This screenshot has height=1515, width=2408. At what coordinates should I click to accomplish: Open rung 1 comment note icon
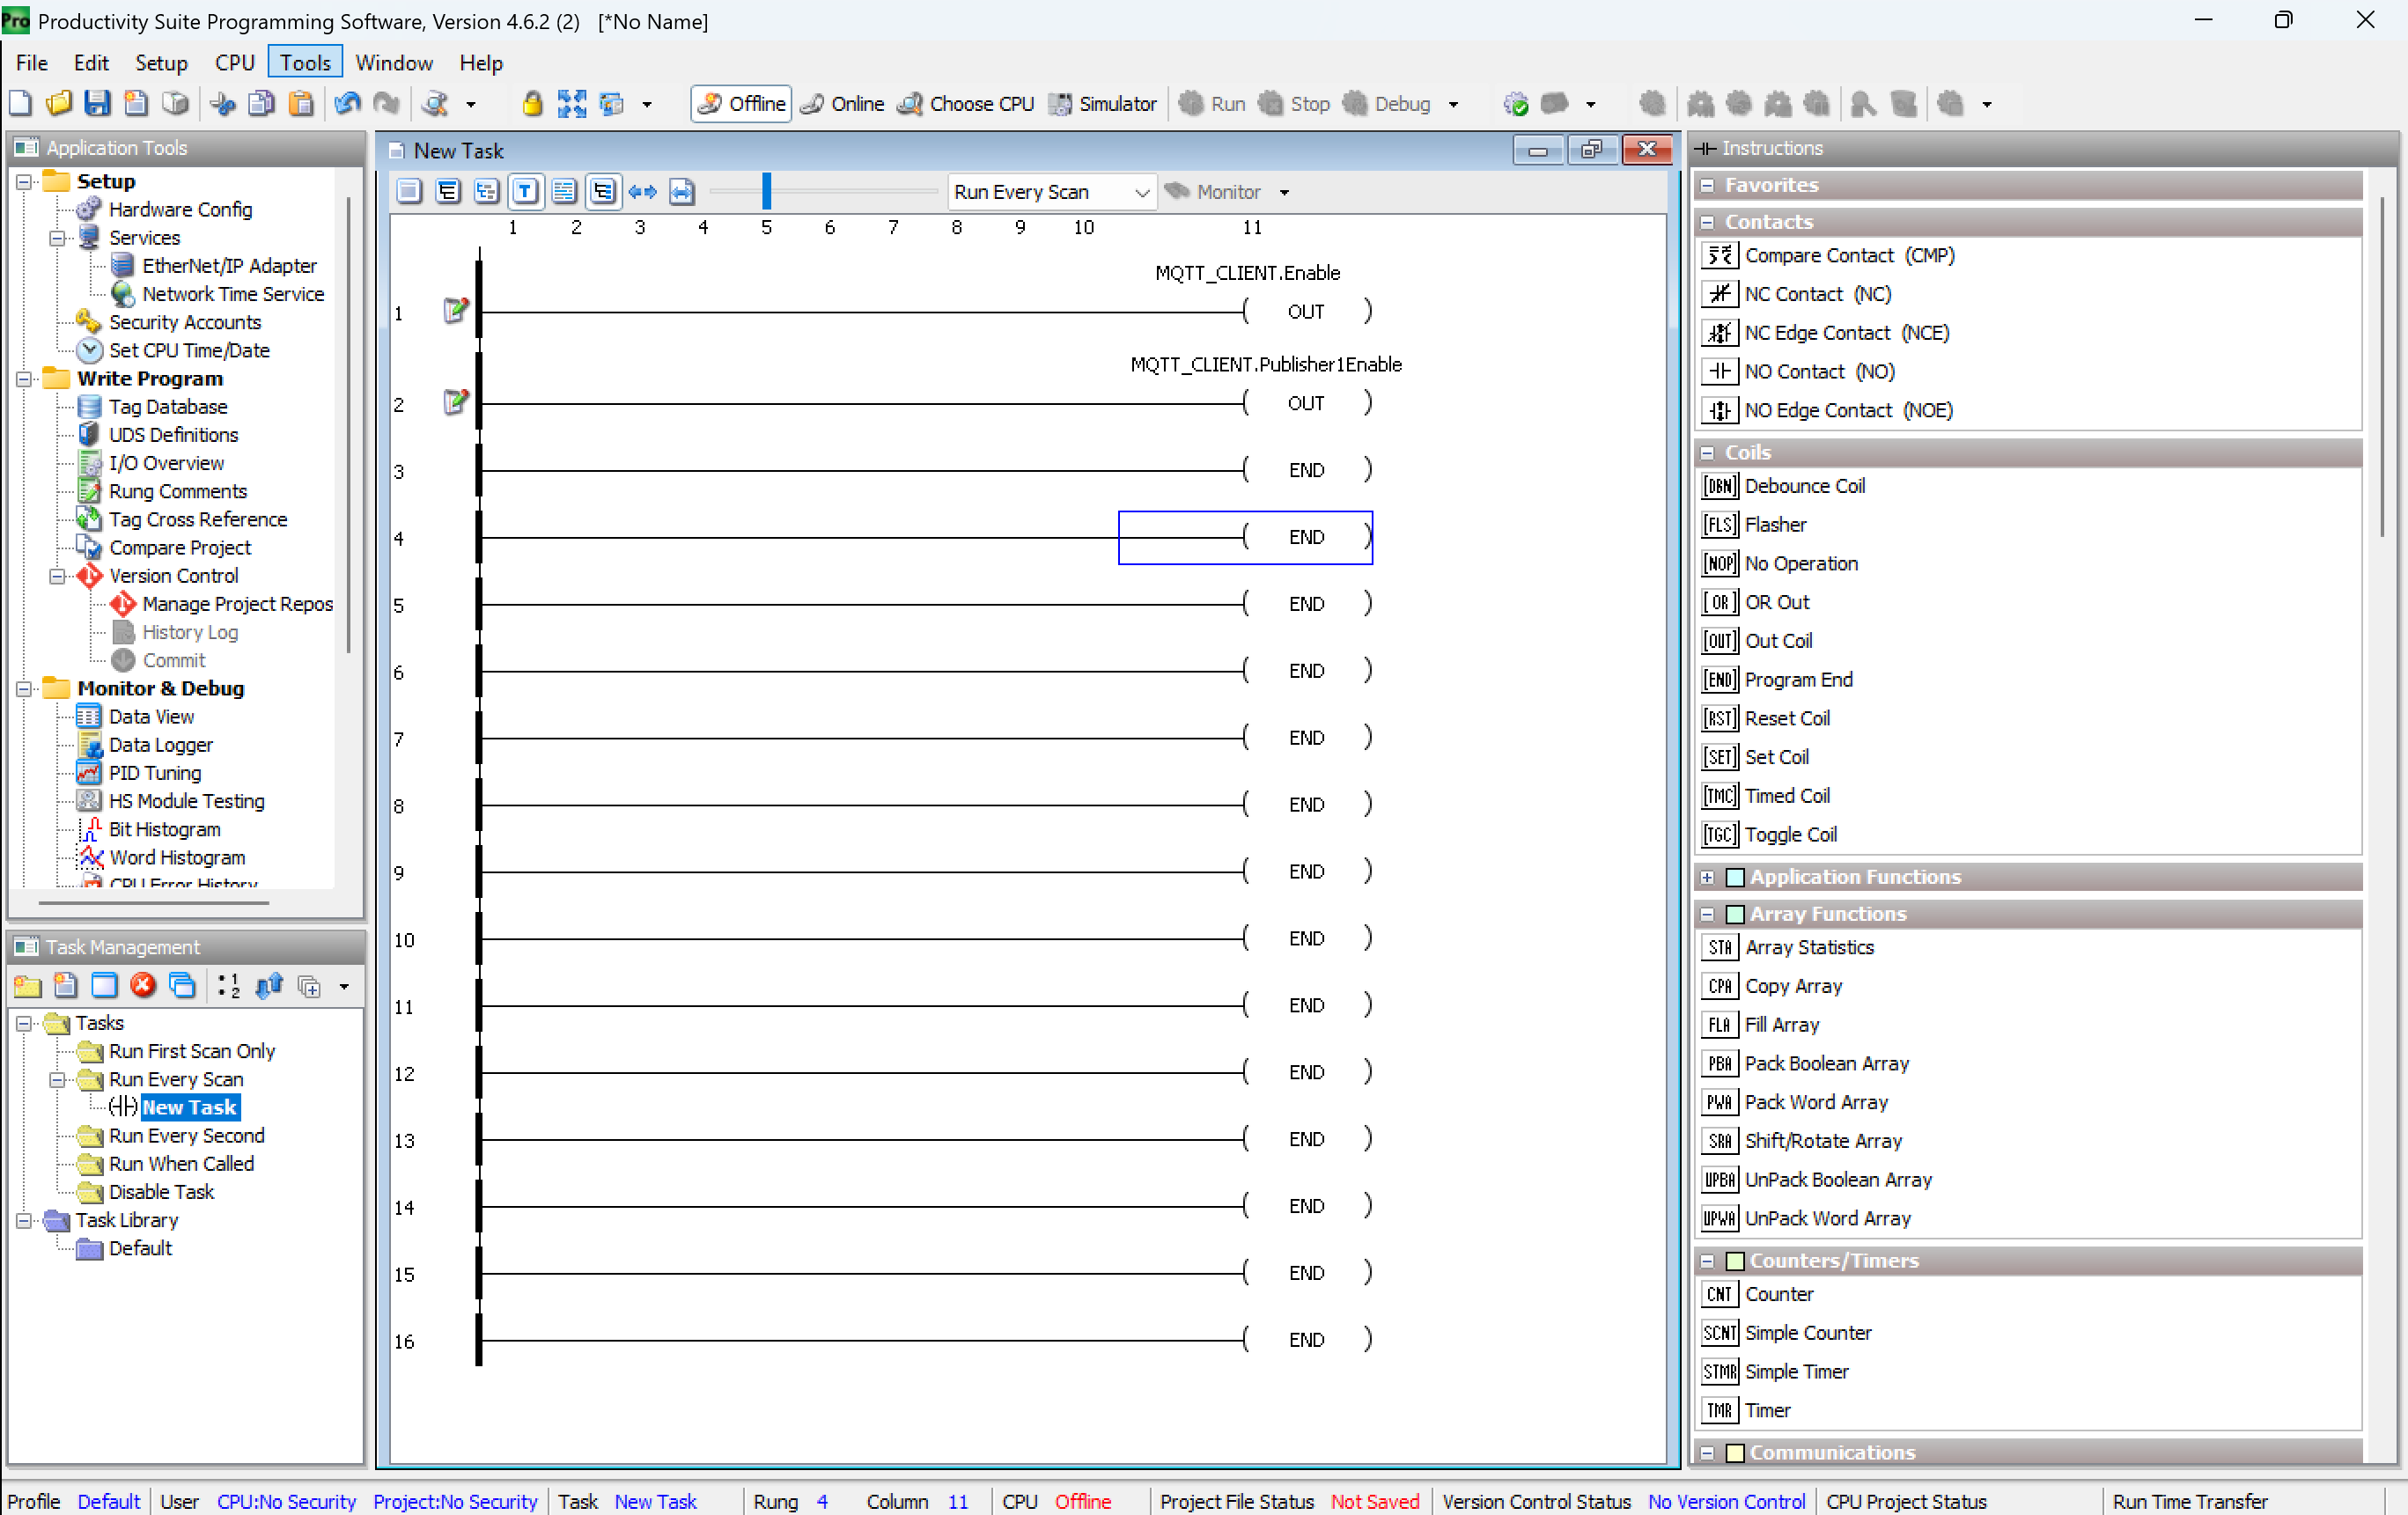tap(455, 310)
